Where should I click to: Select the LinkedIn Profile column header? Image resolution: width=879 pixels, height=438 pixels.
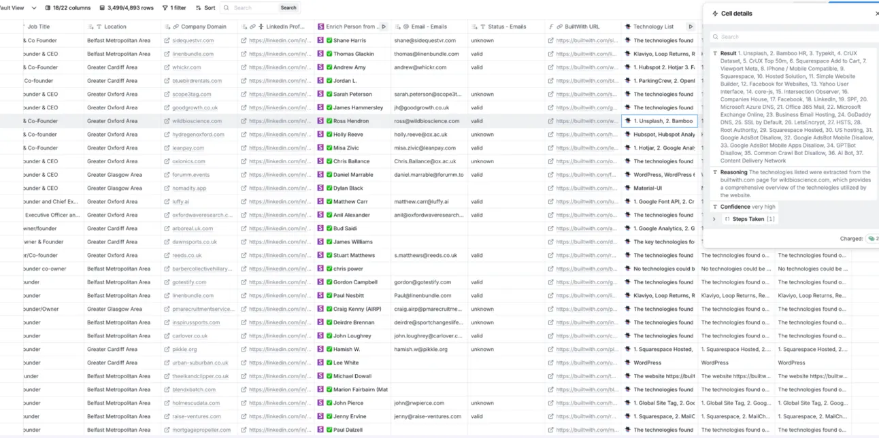[276, 27]
